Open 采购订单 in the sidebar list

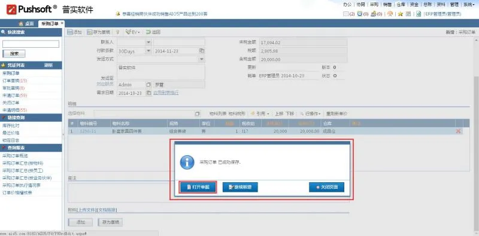[x=11, y=73]
